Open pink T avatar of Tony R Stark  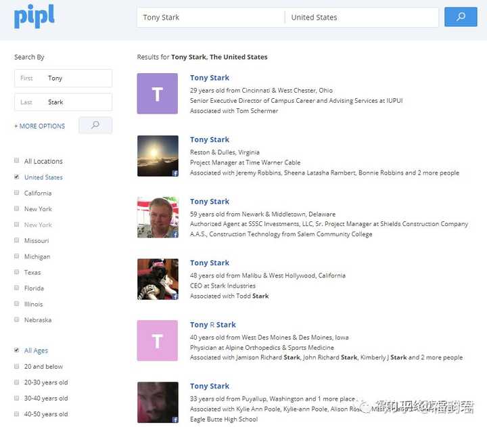pyautogui.click(x=158, y=340)
